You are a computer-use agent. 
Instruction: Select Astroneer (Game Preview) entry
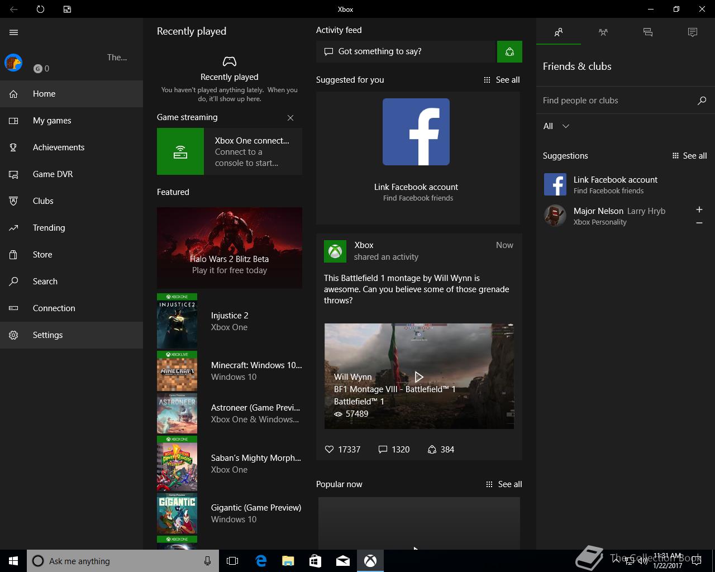230,413
